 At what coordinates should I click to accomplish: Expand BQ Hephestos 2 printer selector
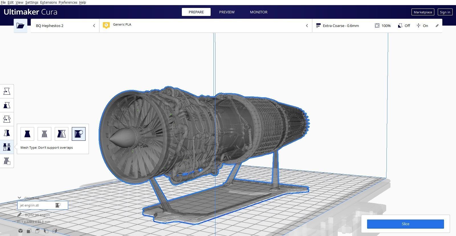tap(65, 26)
